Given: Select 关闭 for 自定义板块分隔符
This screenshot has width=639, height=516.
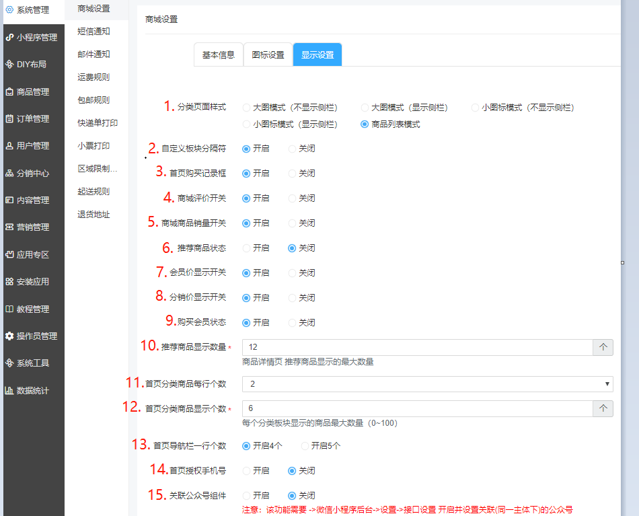Looking at the screenshot, I should coord(293,149).
